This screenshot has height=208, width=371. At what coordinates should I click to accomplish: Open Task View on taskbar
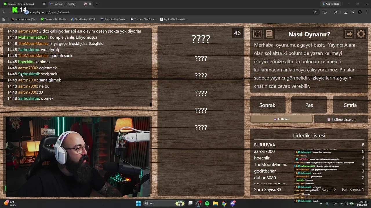click(190, 203)
